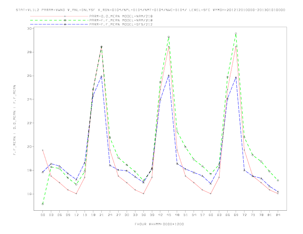Click the red plus peak at hour 45
Screen dimensions: 303x234
pos(169,47)
